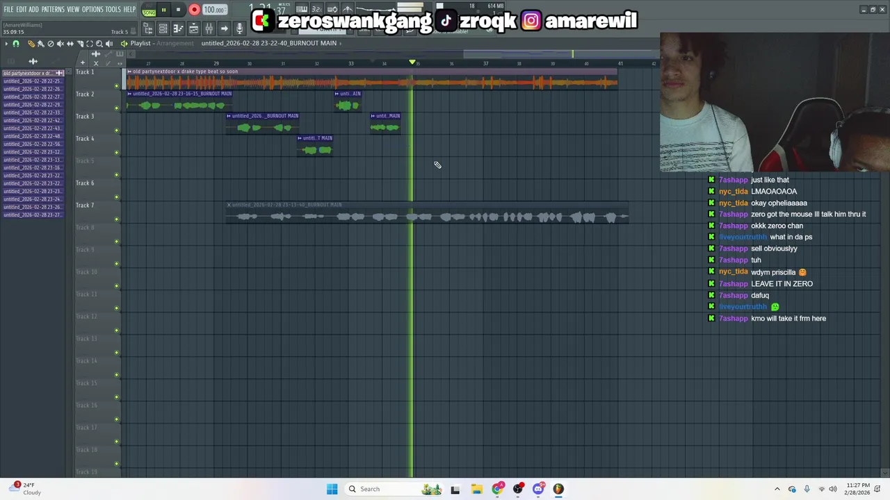Open the Arrangement selector dropdown
The height and width of the screenshot is (500, 890).
click(175, 43)
